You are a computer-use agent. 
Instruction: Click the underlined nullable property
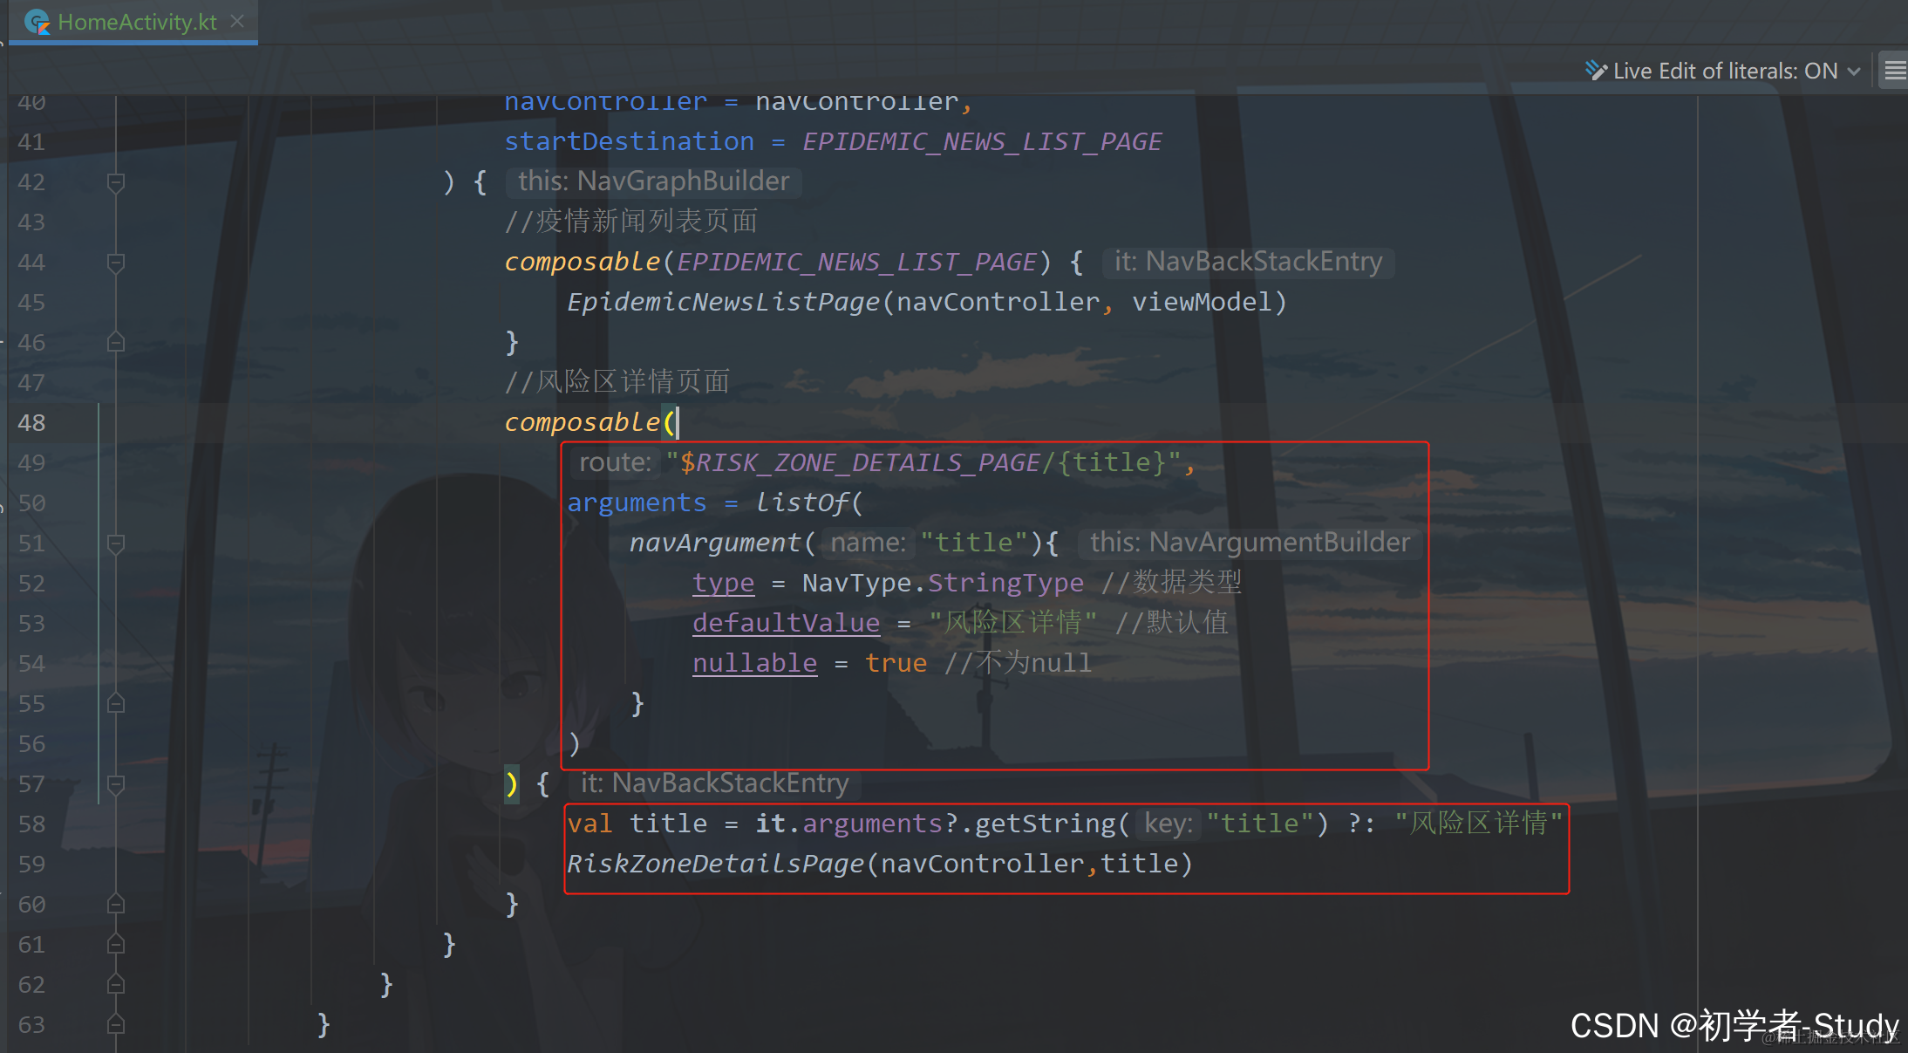[x=754, y=663]
